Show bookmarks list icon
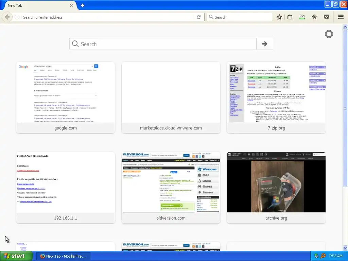Viewport: 348px width, 261px height. [290, 17]
